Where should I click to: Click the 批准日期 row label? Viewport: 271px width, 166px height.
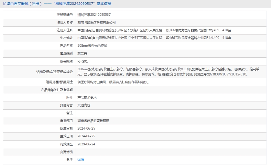(66, 128)
